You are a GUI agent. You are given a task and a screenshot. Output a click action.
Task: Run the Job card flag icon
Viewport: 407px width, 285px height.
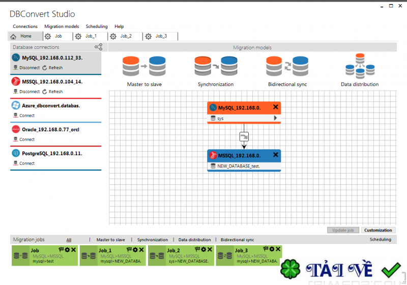[x=61, y=249]
